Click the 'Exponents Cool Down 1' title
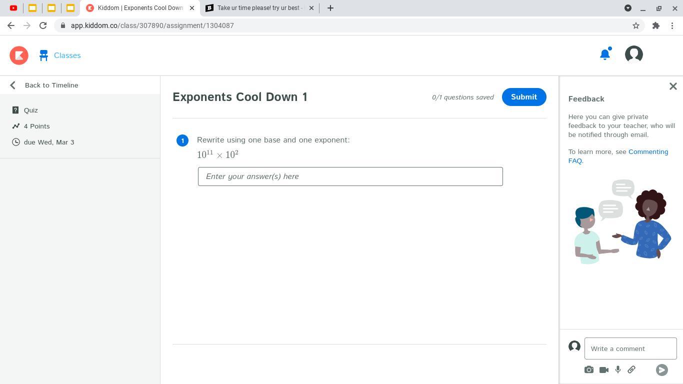The image size is (683, 384). pos(240,97)
